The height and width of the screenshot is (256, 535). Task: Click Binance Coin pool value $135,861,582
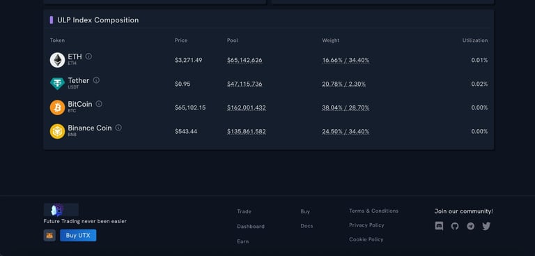coord(247,131)
